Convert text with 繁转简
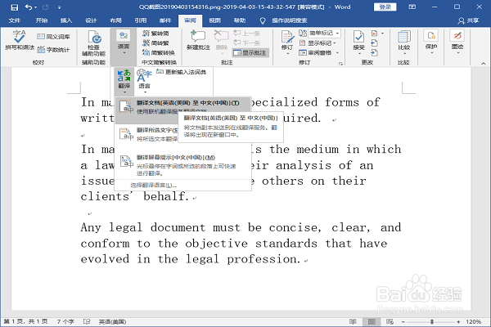 [155, 34]
